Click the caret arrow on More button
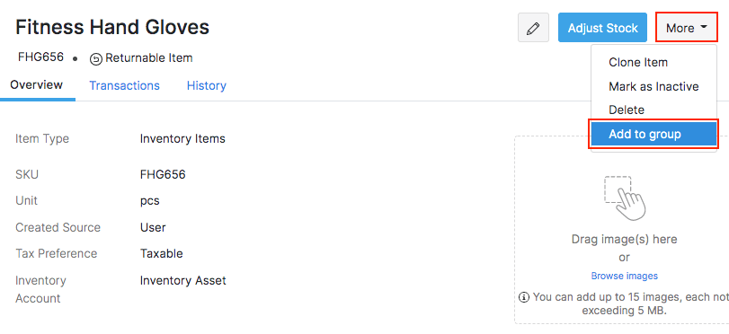The width and height of the screenshot is (729, 334). pos(704,28)
